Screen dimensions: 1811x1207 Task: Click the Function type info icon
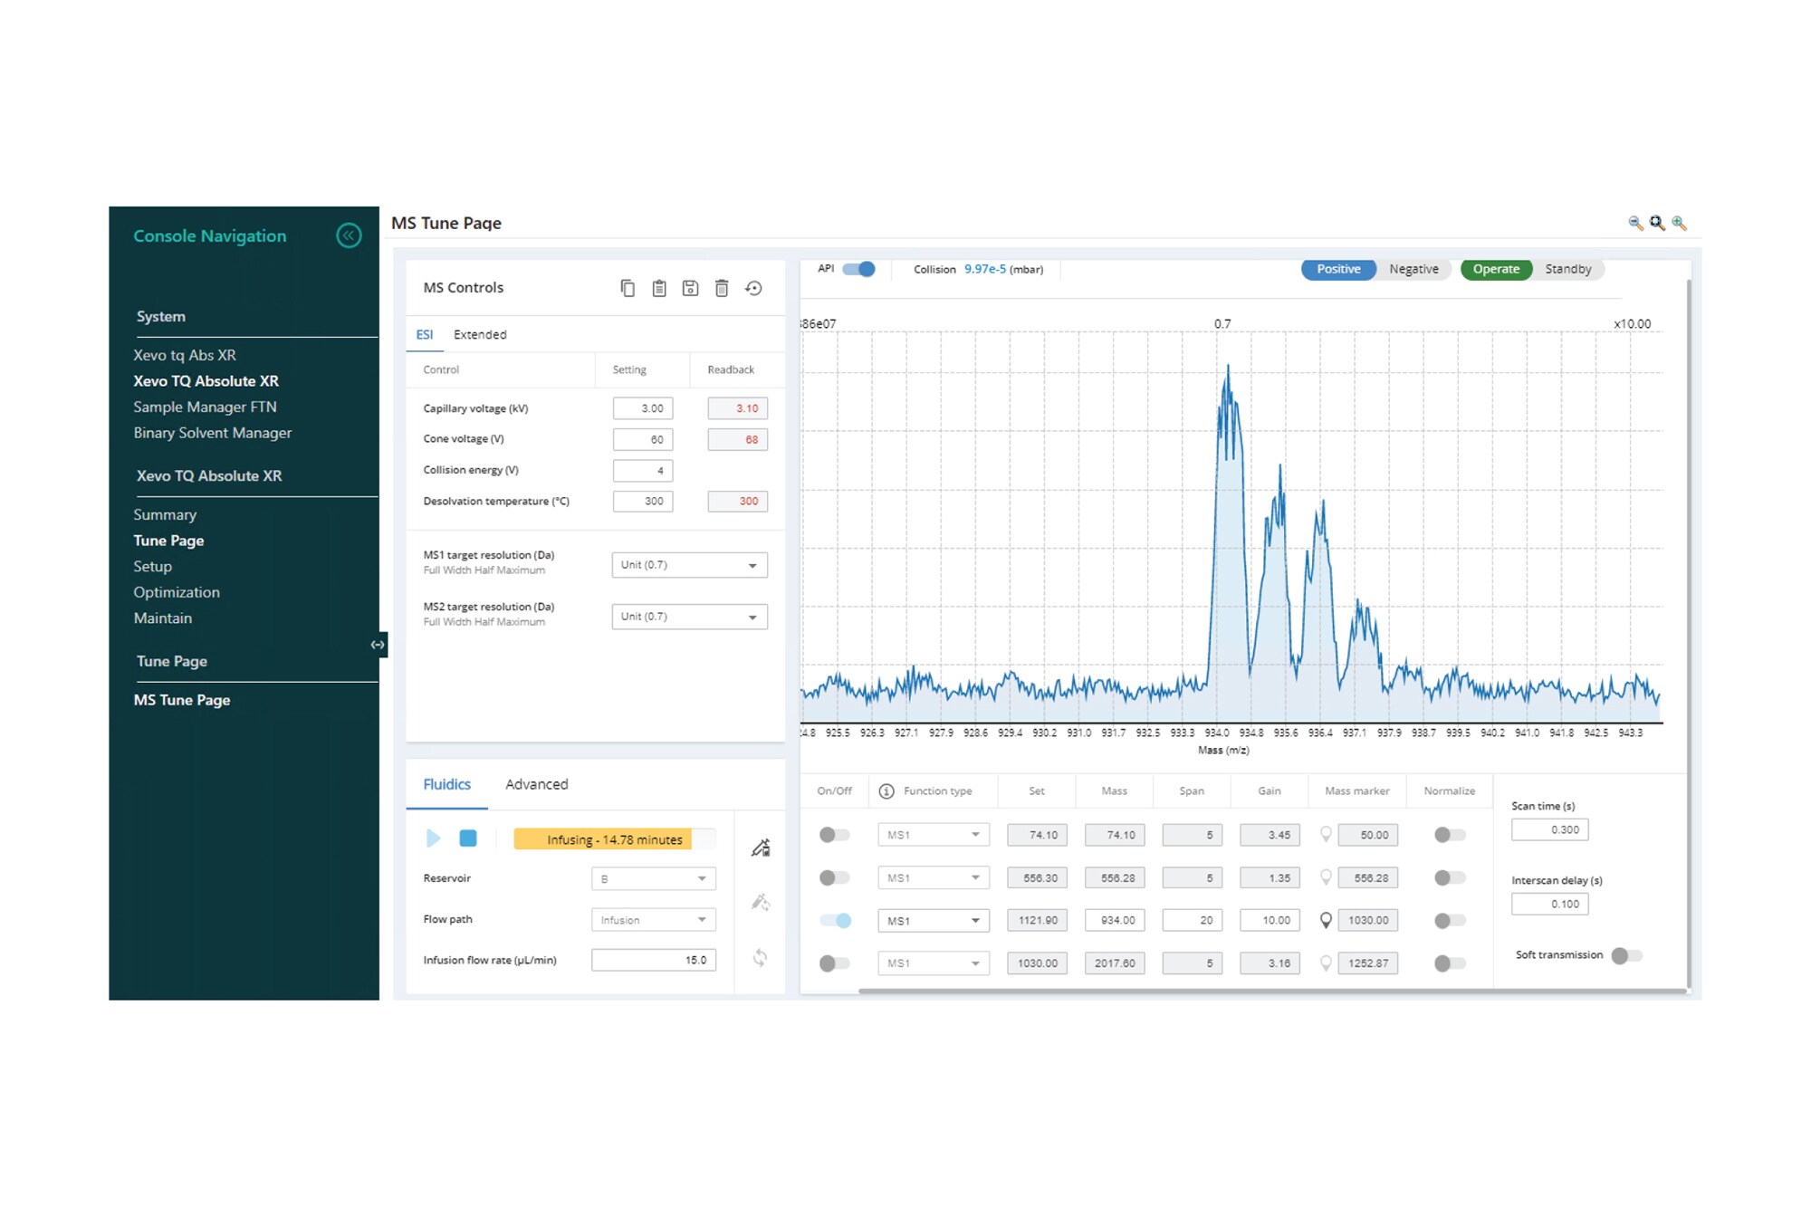[887, 790]
